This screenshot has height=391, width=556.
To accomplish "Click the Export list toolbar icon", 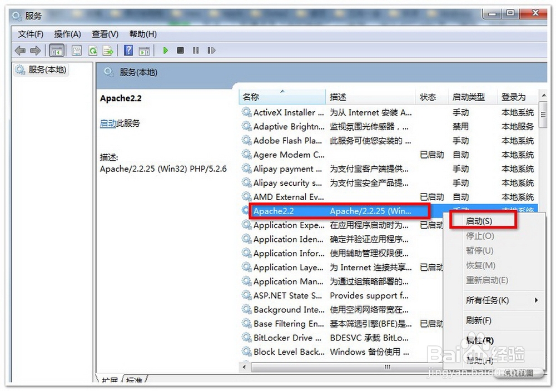I will click(108, 51).
